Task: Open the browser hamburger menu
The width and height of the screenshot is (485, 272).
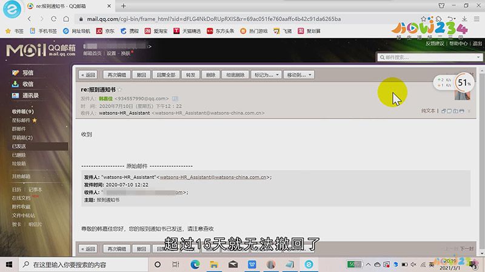Action: point(477,19)
